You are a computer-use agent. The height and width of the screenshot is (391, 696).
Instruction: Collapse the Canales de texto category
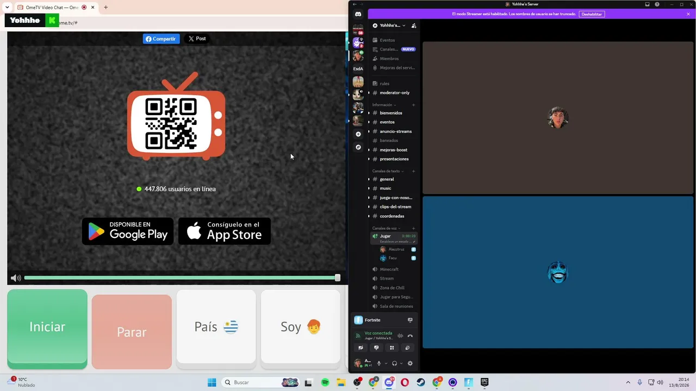(388, 171)
